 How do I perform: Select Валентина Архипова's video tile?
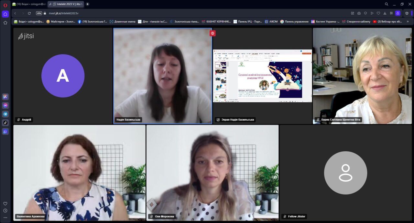point(79,173)
